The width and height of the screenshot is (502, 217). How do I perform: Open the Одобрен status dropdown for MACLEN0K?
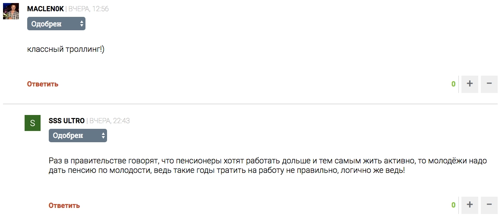(x=56, y=24)
